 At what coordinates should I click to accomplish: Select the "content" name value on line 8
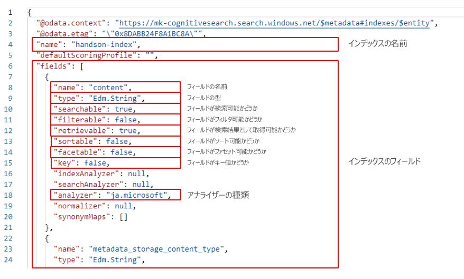coord(108,88)
